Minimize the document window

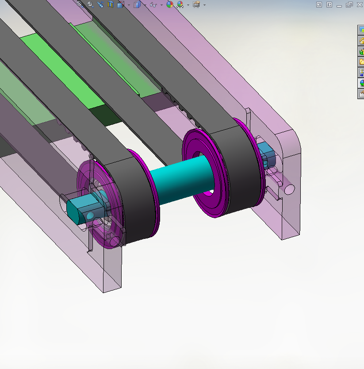pos(339,5)
